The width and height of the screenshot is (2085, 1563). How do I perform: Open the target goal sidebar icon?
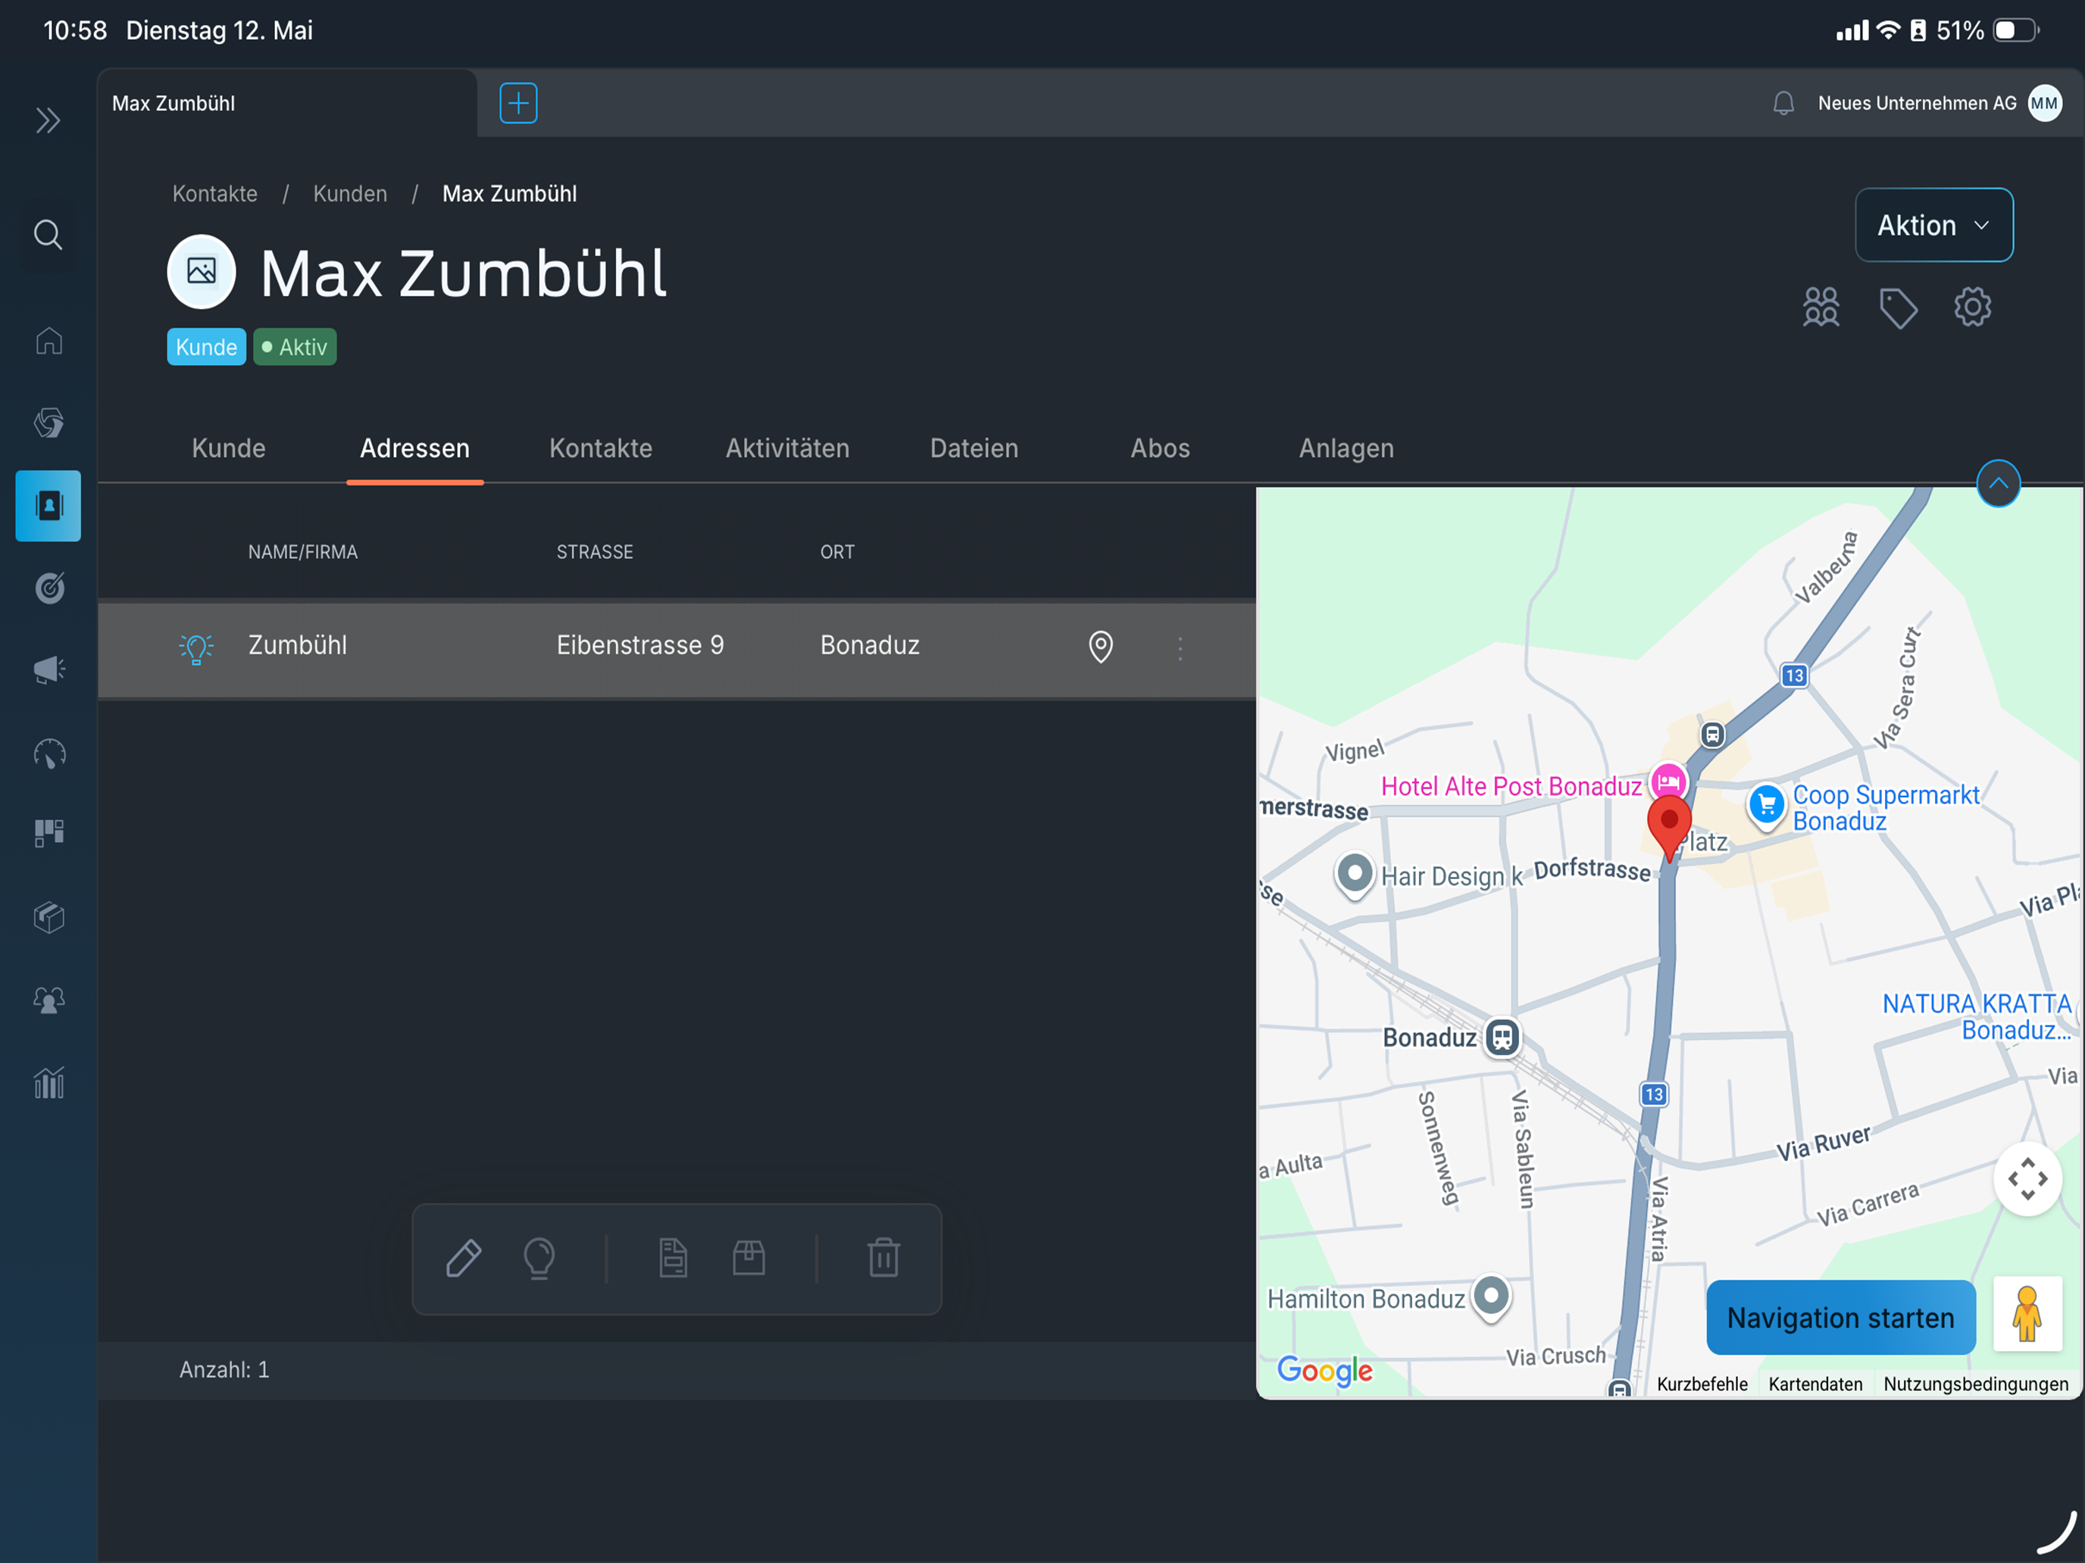[49, 588]
